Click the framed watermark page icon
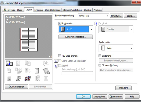The height and width of the screenshot is (102, 141). click(x=37, y=71)
